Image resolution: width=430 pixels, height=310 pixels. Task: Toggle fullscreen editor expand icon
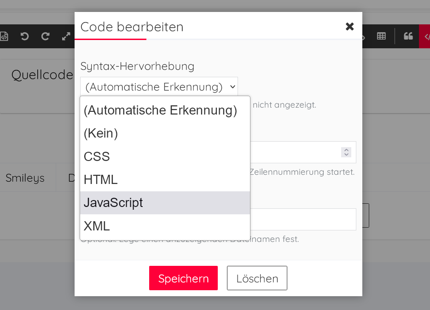[x=66, y=36]
